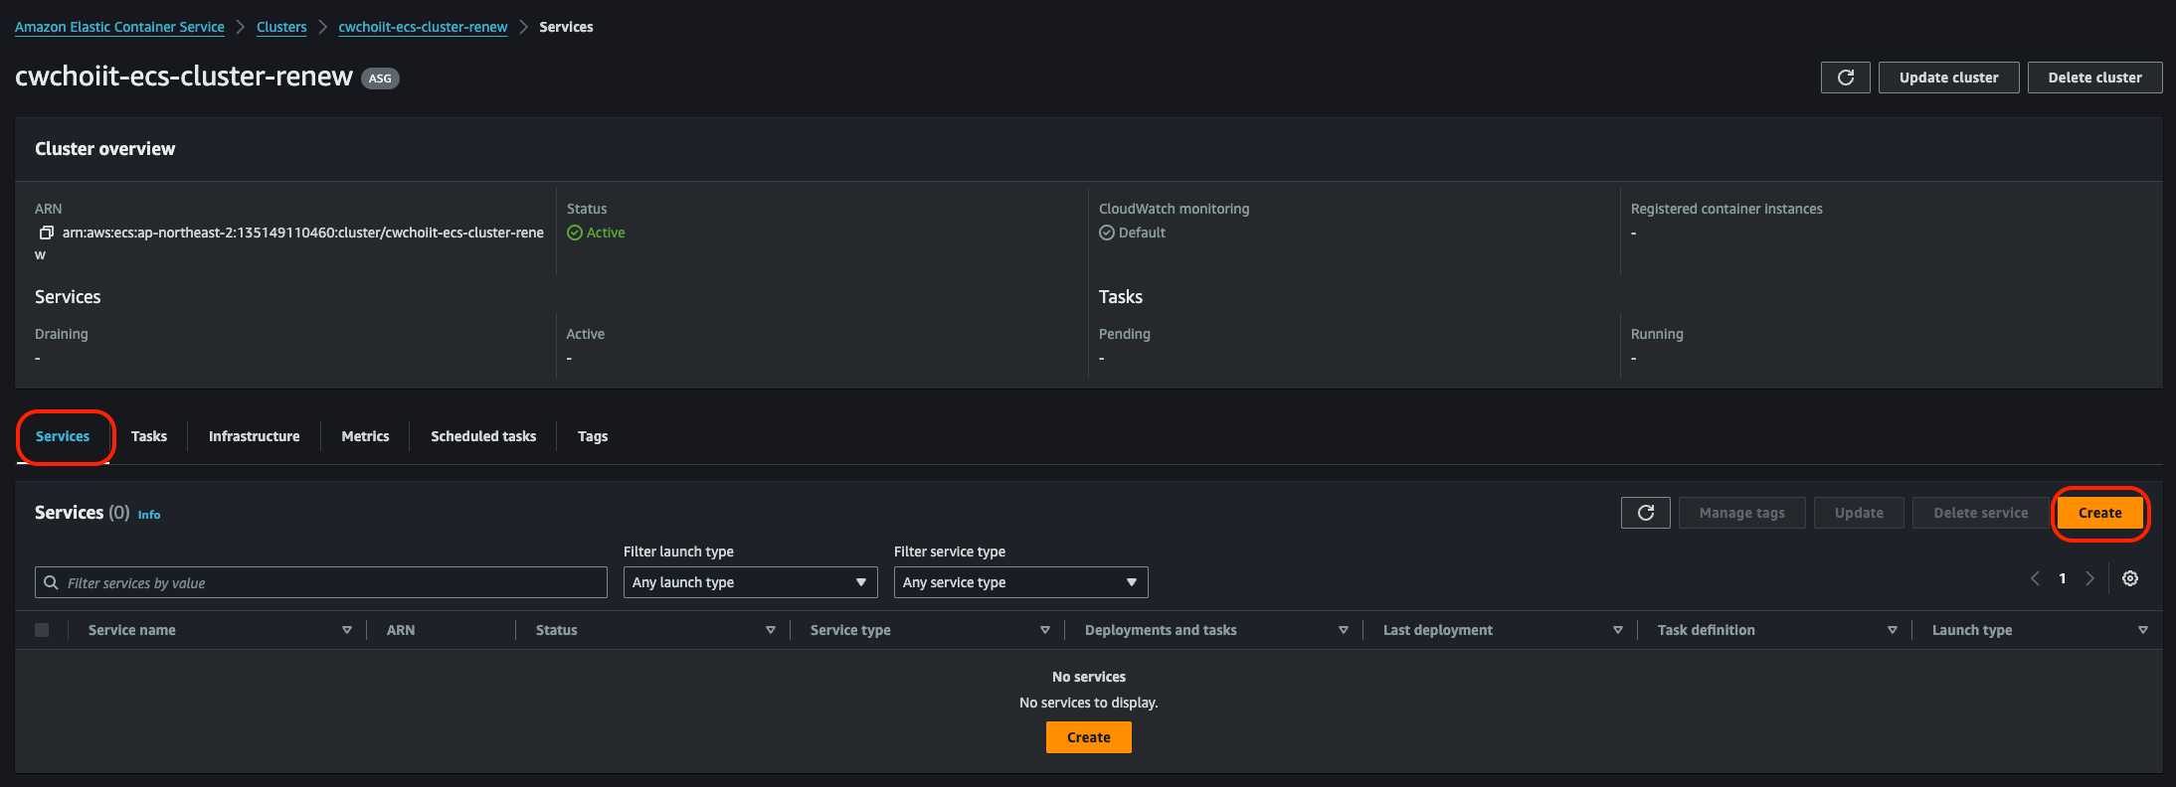The image size is (2176, 787).
Task: Click the Delete service button
Action: click(x=1980, y=513)
